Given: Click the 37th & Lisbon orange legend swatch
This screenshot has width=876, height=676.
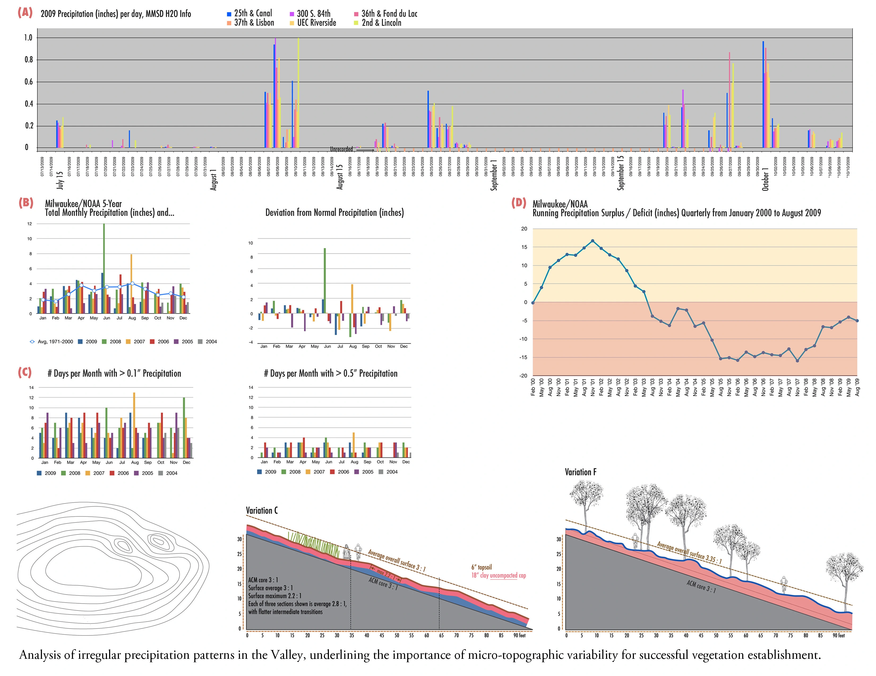Looking at the screenshot, I should [x=229, y=23].
